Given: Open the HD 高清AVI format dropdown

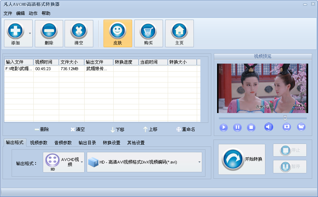Looking at the screenshot, I should [144, 162].
